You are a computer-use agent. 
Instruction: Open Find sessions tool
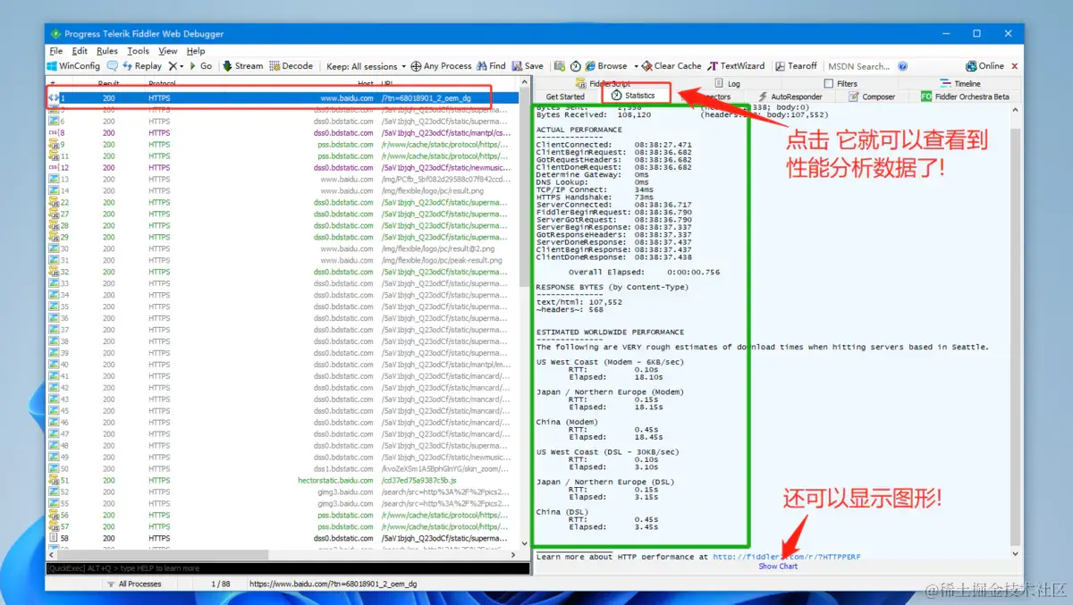[491, 66]
